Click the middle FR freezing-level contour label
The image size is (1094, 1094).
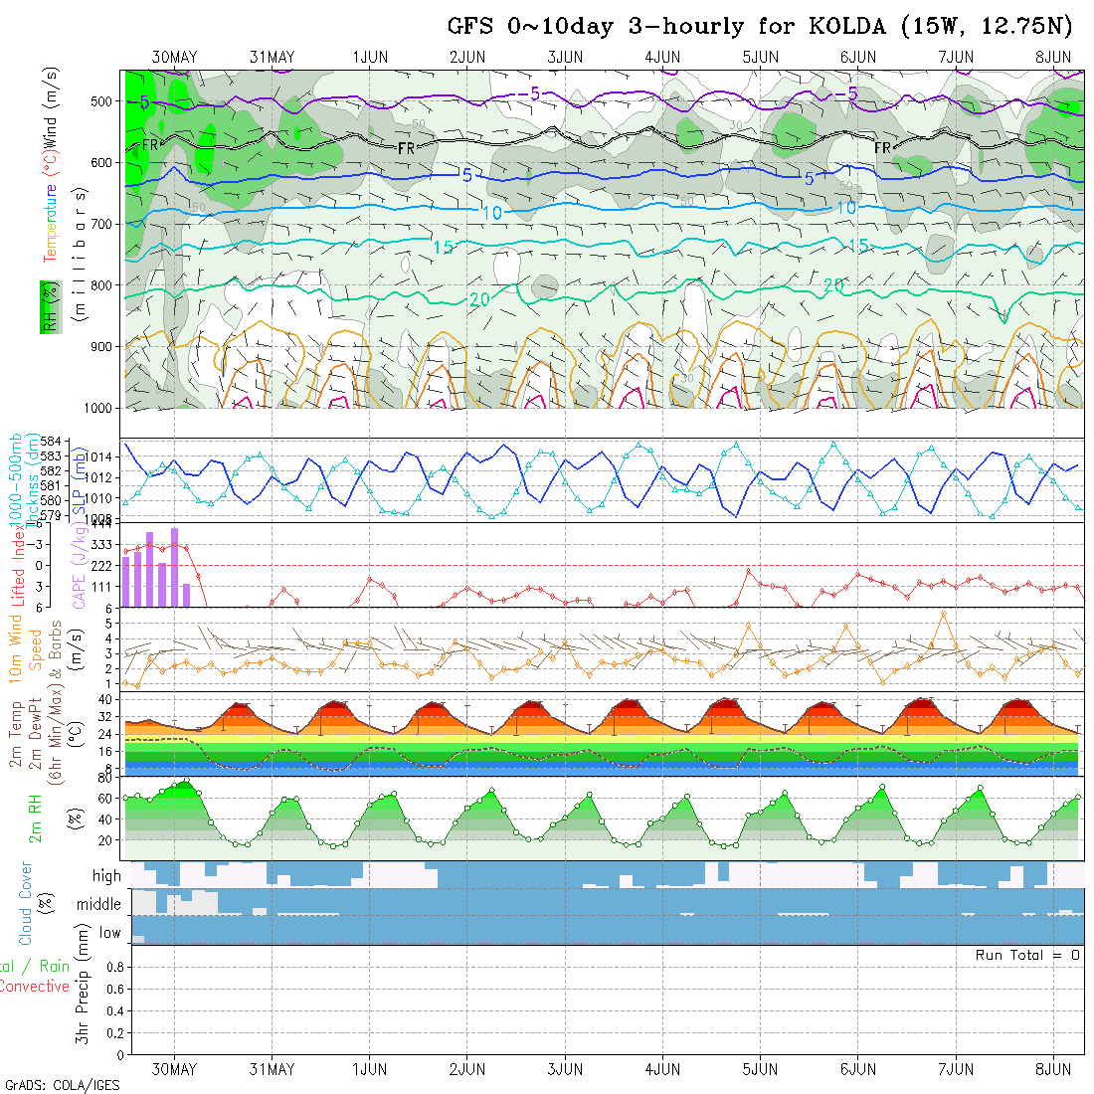tap(406, 148)
